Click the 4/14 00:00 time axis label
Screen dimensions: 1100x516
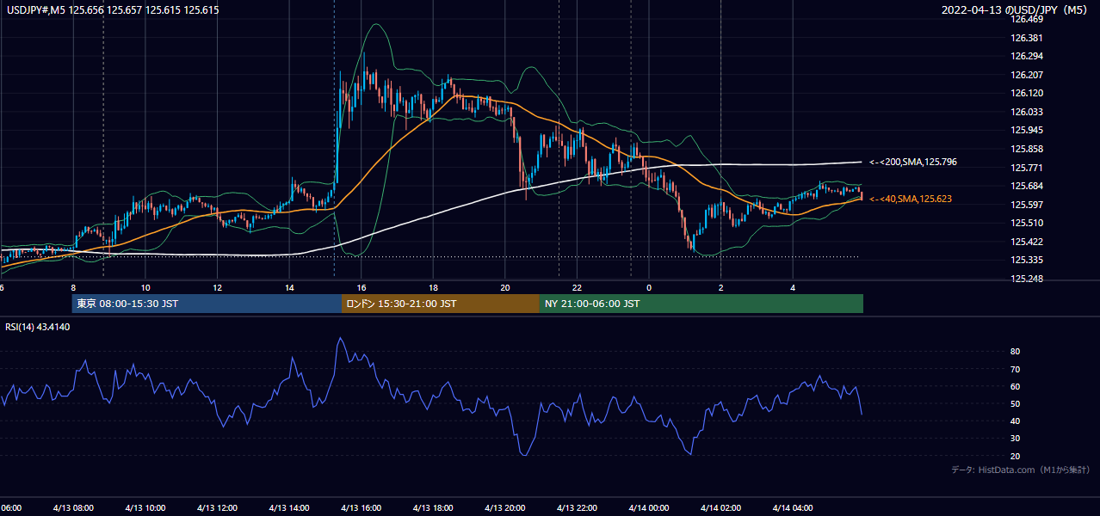point(649,507)
